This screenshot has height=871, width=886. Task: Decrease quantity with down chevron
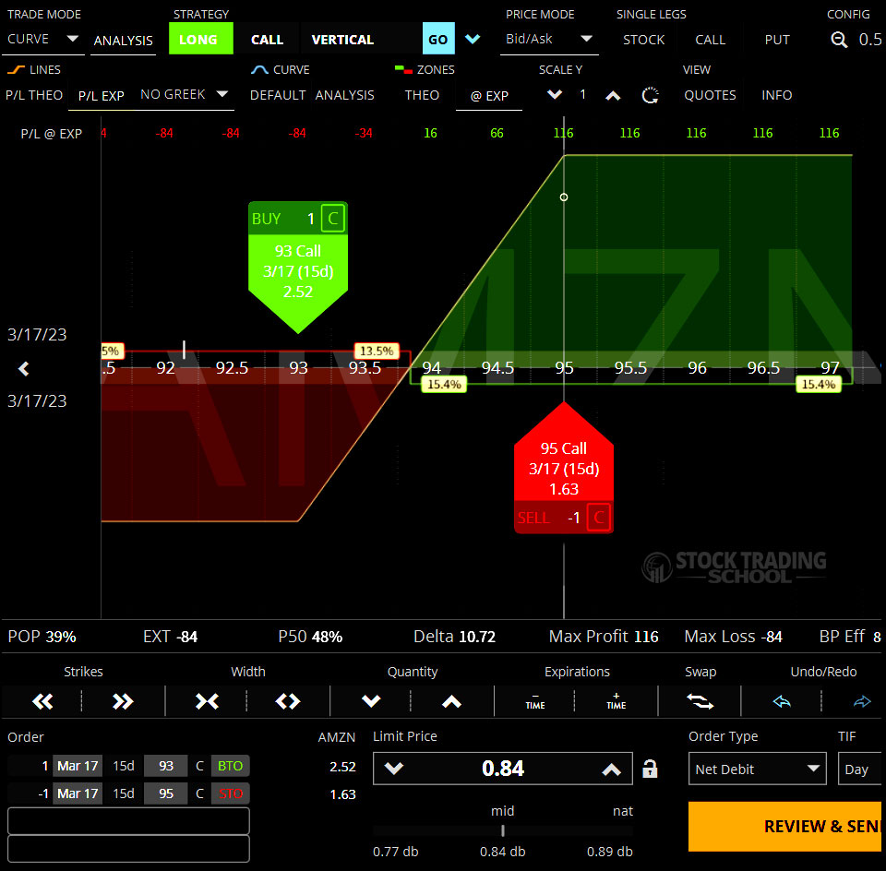pos(371,701)
